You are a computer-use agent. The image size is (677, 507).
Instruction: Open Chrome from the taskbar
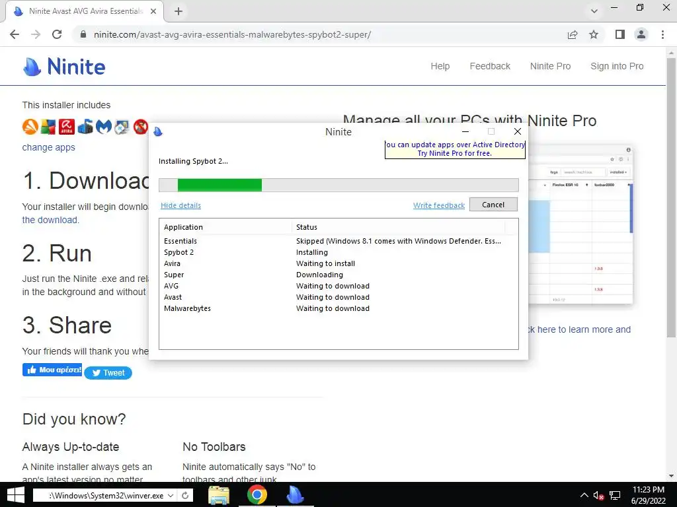click(x=257, y=495)
